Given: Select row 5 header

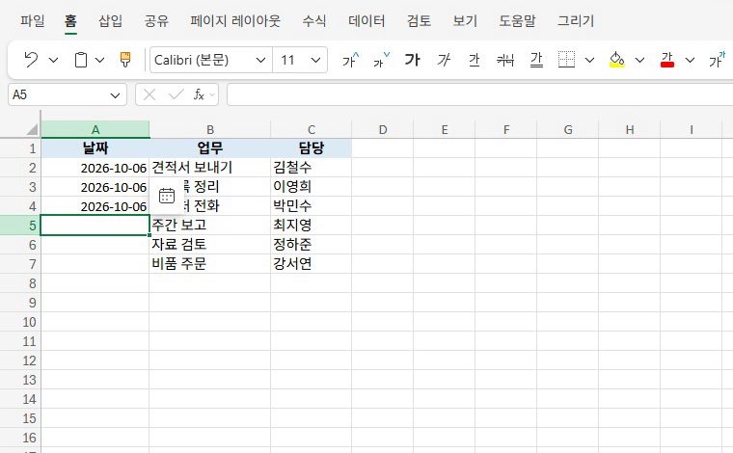Looking at the screenshot, I should 20,226.
